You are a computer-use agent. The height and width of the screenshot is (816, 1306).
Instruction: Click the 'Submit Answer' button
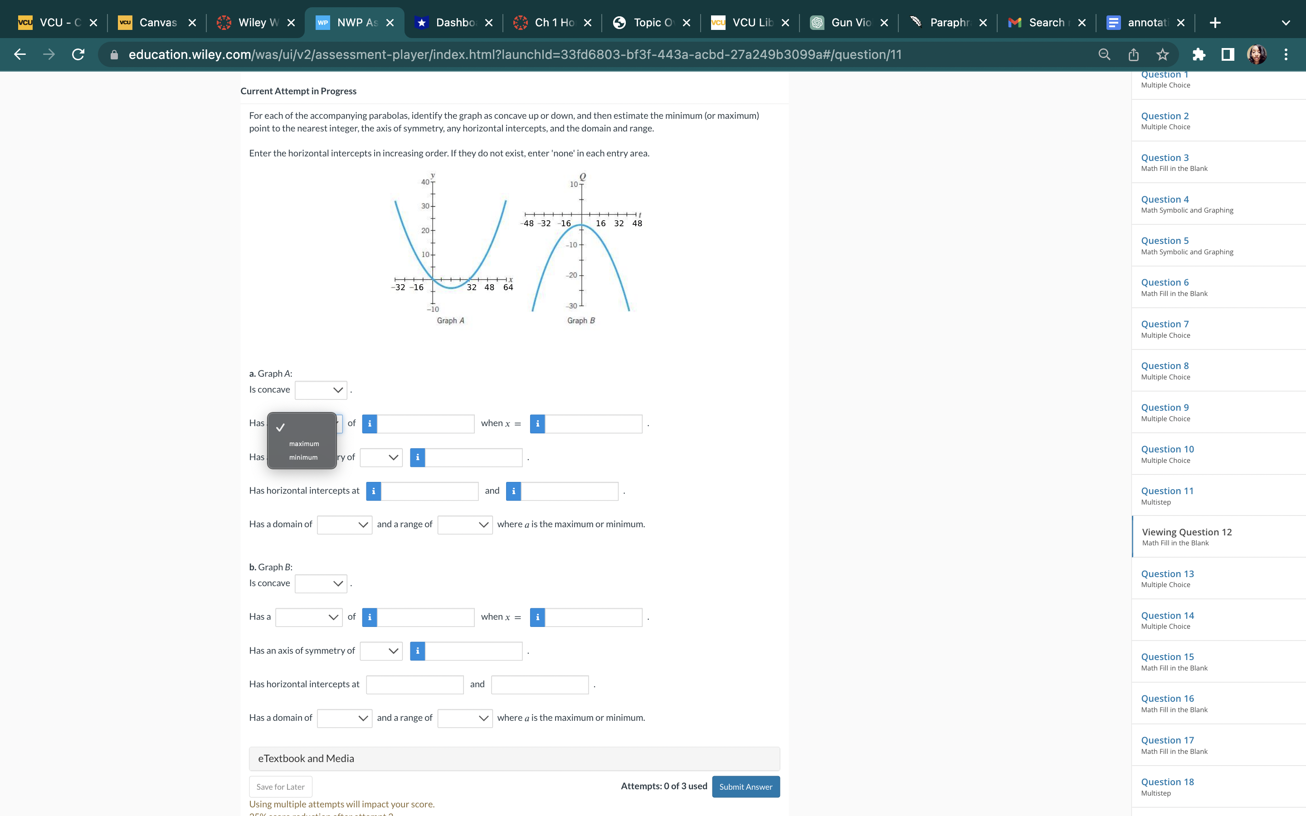point(746,786)
